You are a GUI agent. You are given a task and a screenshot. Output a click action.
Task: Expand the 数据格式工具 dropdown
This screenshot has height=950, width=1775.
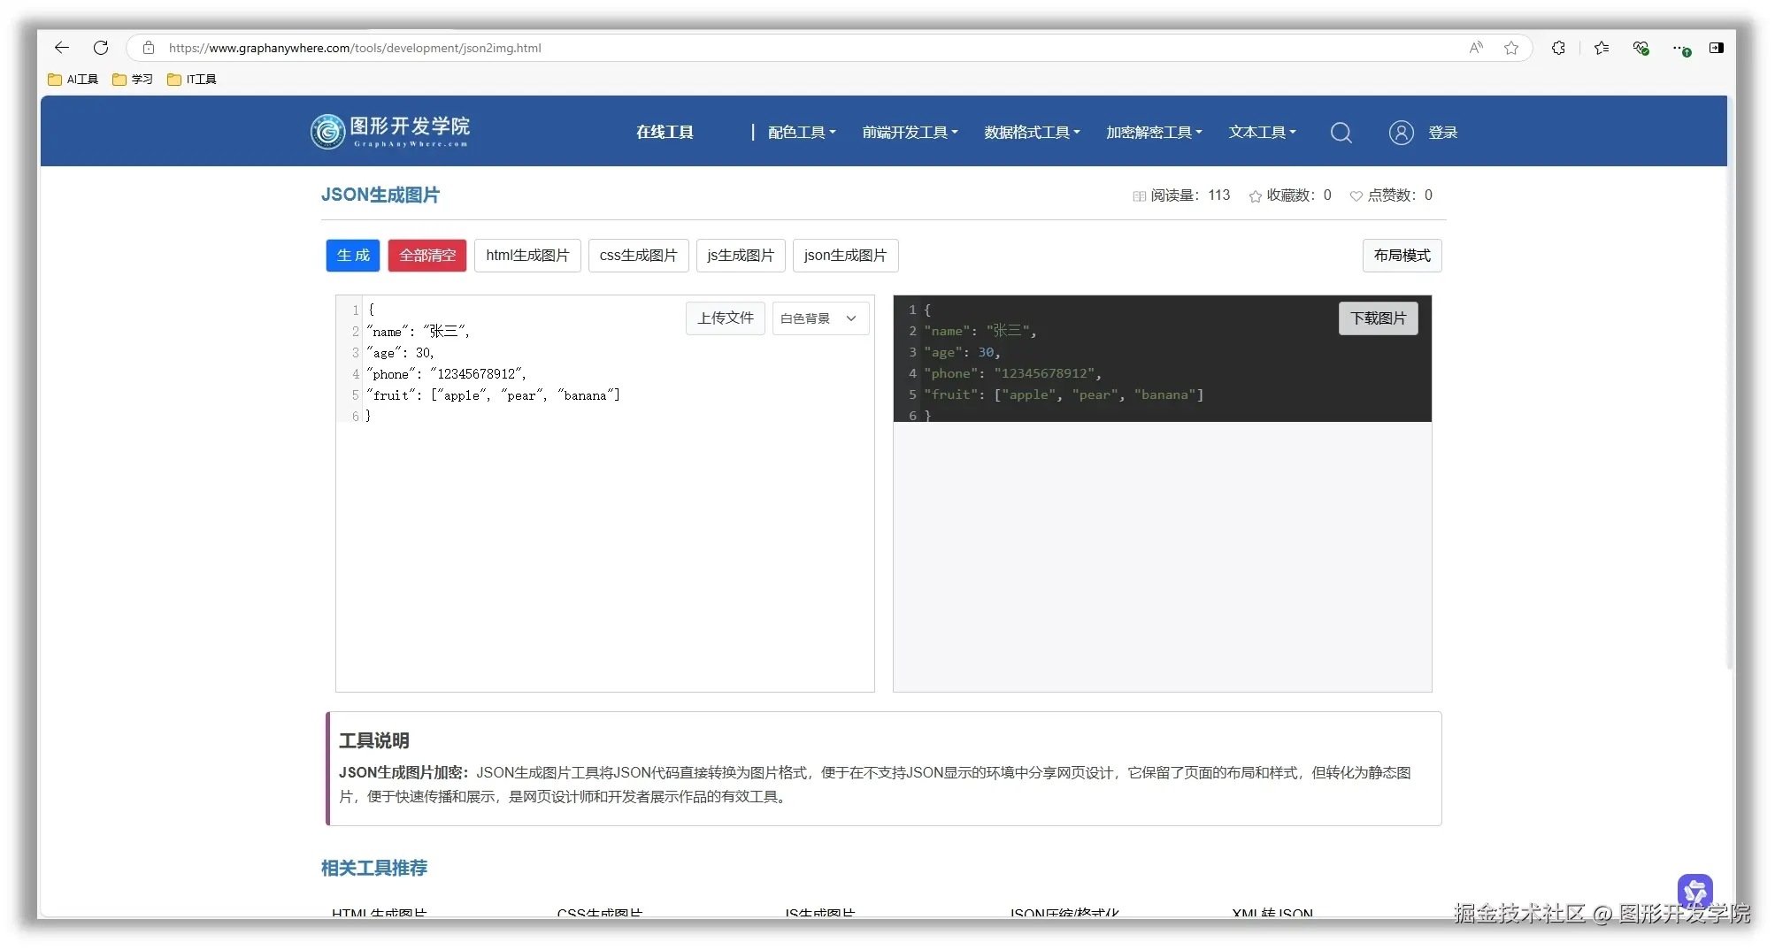1031,132
